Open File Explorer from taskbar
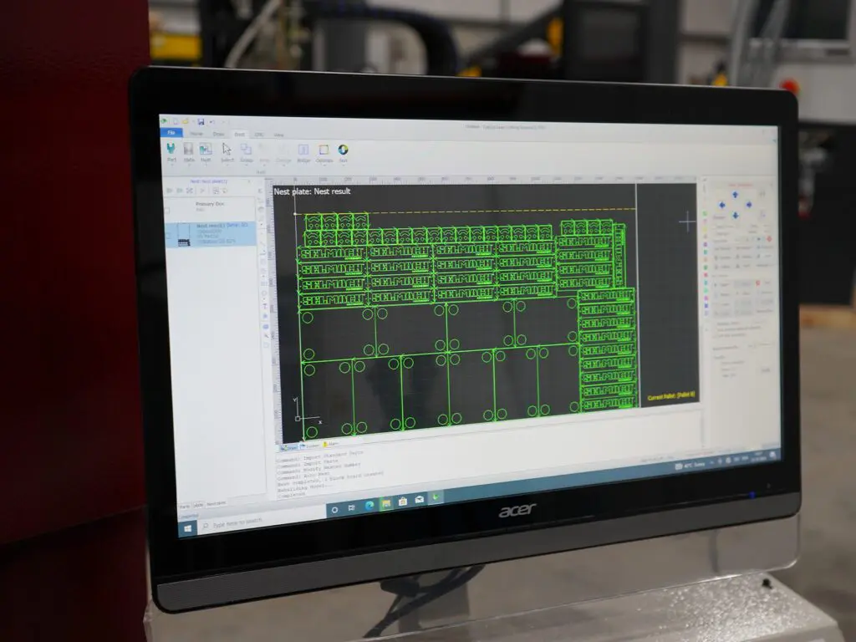Viewport: 856px width, 642px height. tap(386, 503)
